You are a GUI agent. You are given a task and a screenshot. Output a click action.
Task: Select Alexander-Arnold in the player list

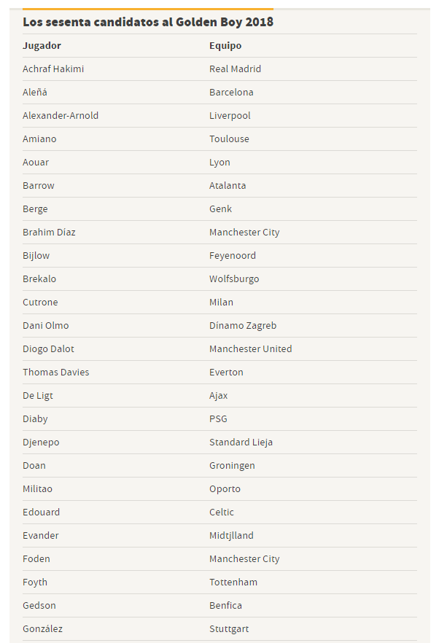coord(61,116)
